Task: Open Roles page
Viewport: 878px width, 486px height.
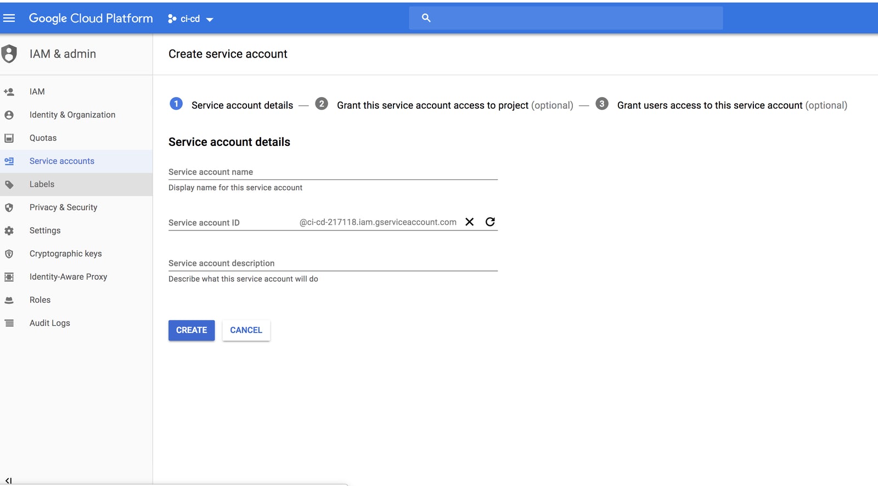Action: tap(76, 300)
